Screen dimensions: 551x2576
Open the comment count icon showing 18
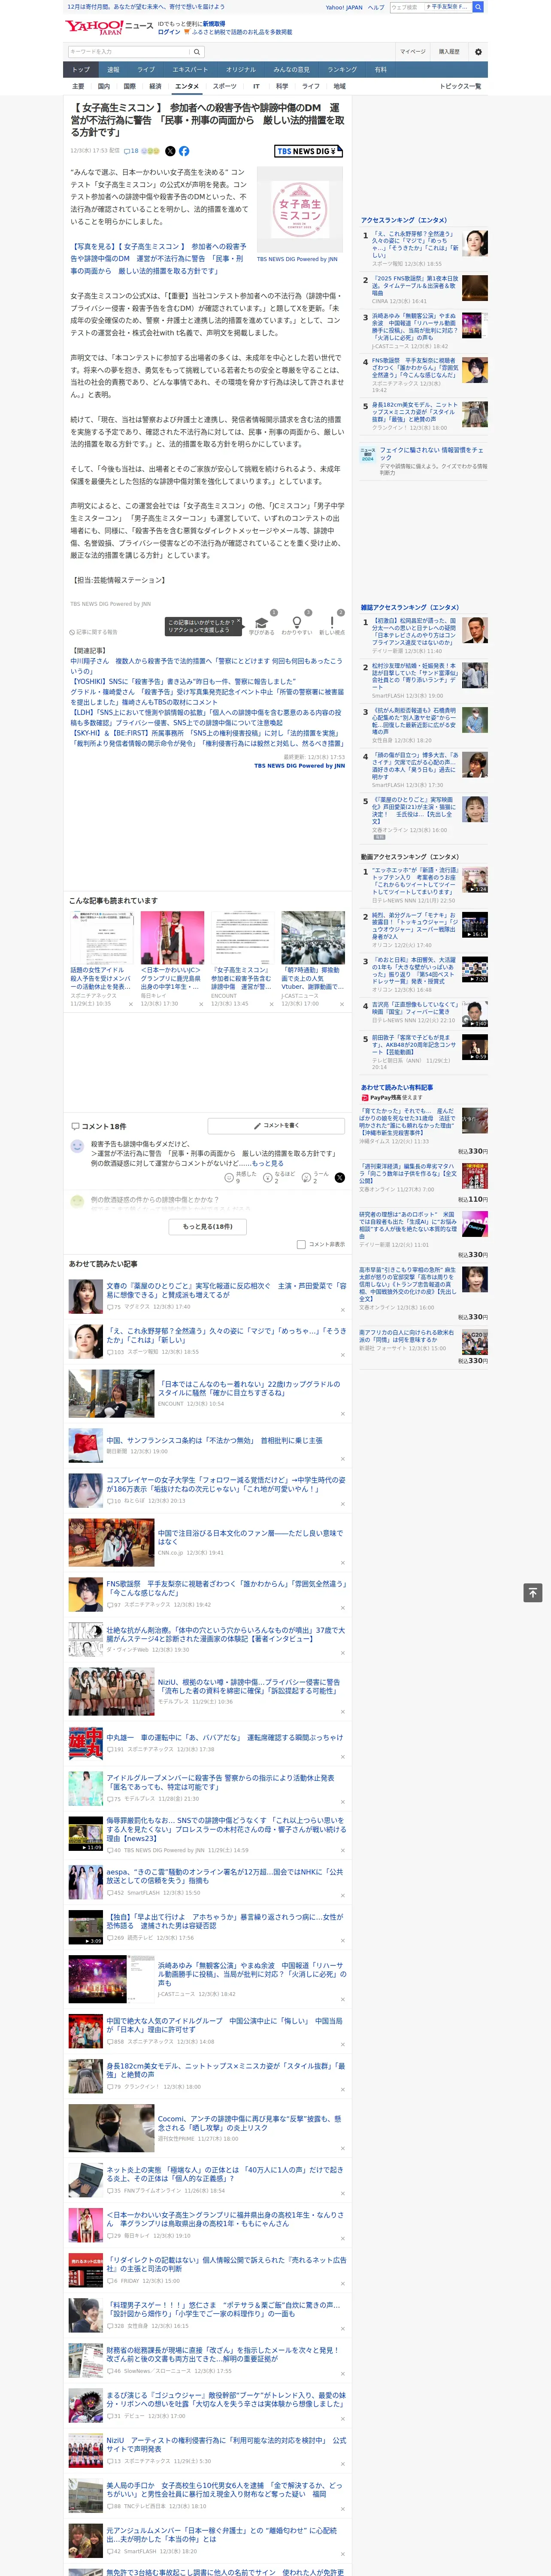click(131, 151)
